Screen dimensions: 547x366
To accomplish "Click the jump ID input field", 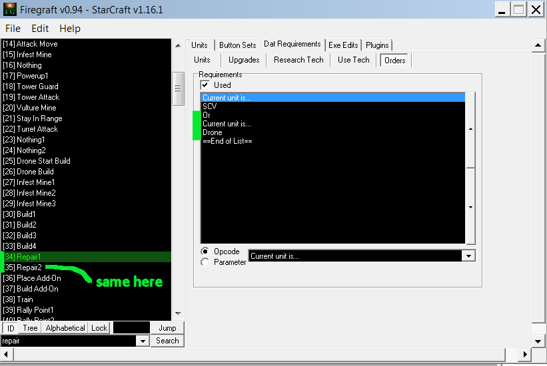I will [131, 328].
